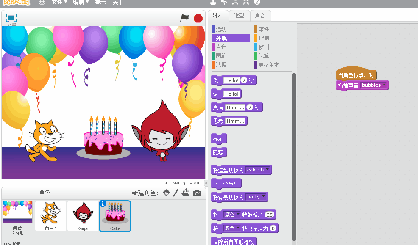Upload sprite from file
Image resolution: width=418 pixels, height=245 pixels.
tap(186, 193)
